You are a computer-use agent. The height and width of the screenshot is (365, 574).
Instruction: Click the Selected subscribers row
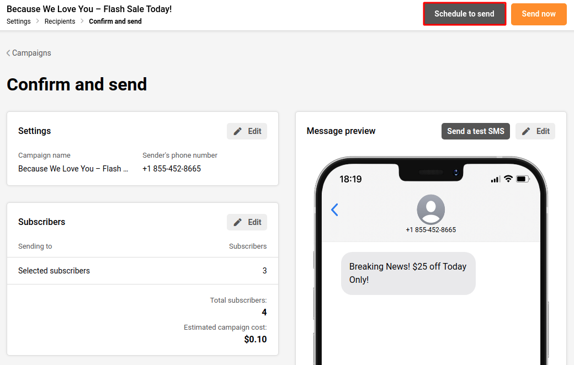point(142,271)
